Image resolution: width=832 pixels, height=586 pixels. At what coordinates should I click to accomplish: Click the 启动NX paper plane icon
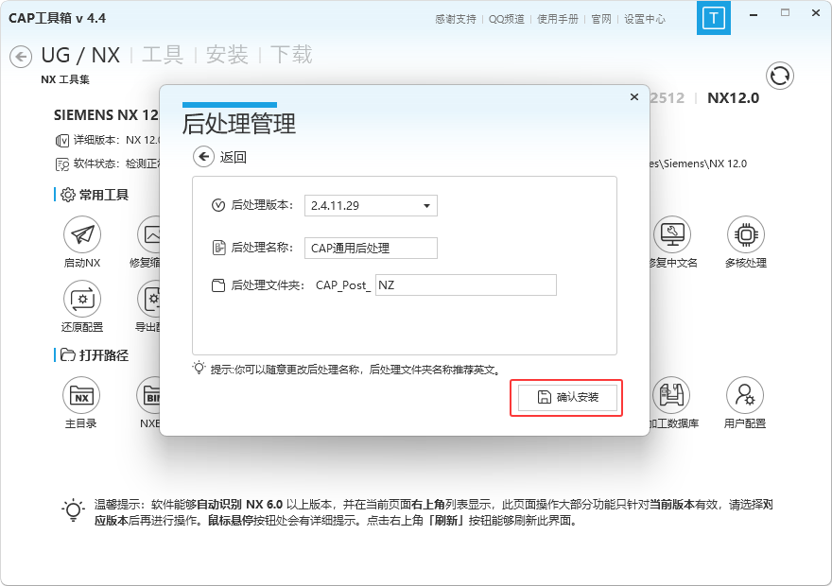point(81,233)
